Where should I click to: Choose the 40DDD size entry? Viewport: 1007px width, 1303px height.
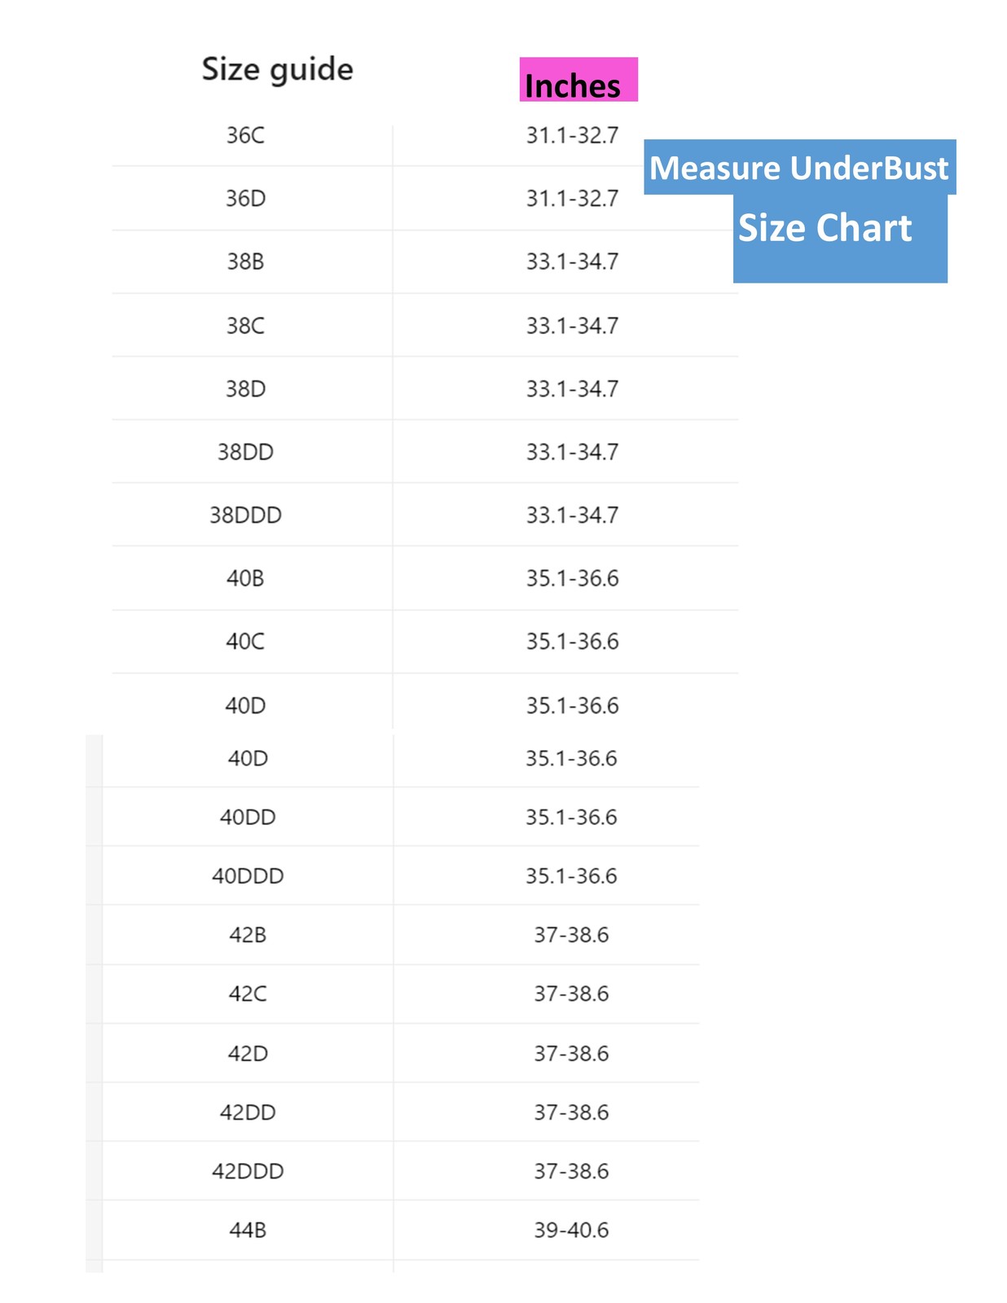pos(248,876)
